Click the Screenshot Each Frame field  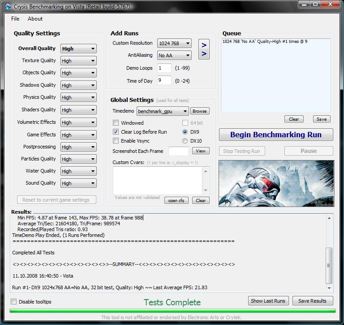pos(179,151)
